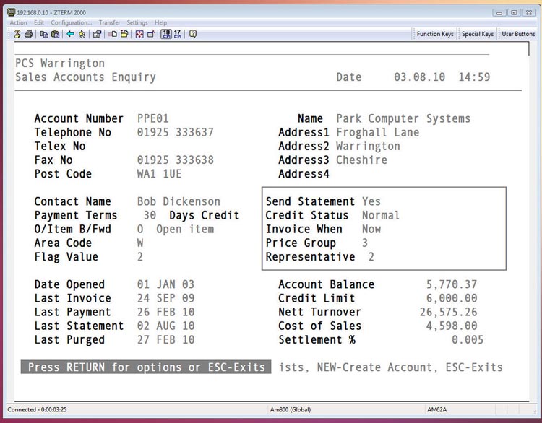This screenshot has width=542, height=423.
Task: Click the copy icon in toolbar
Action: pos(44,34)
